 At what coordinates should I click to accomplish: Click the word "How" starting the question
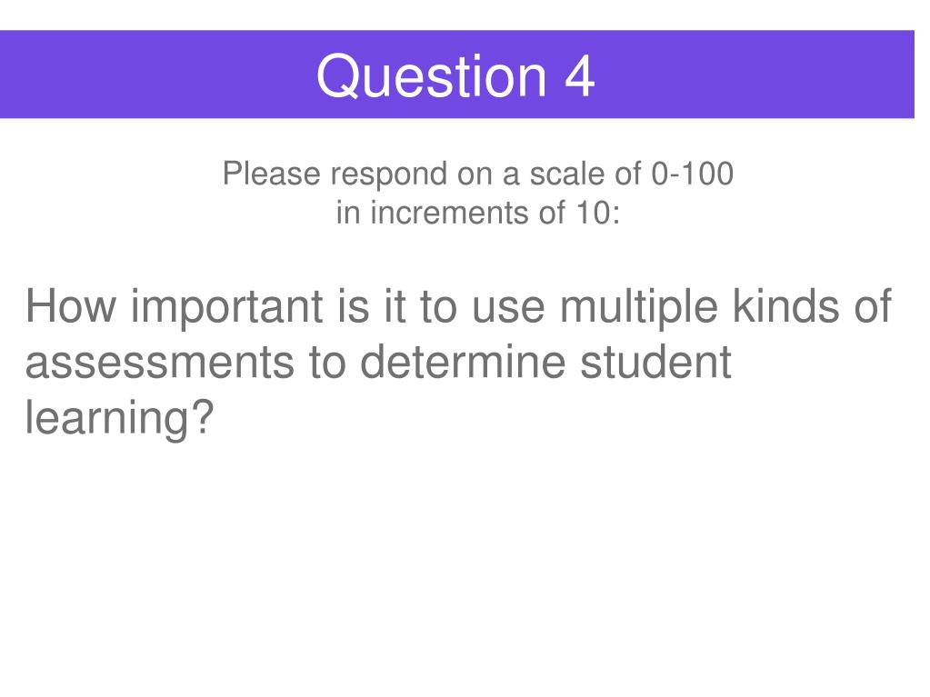coord(71,306)
